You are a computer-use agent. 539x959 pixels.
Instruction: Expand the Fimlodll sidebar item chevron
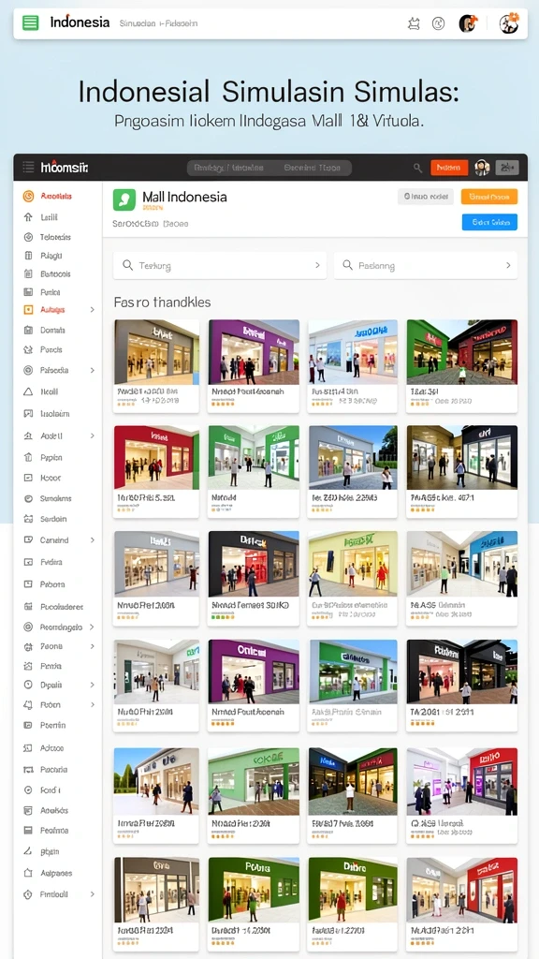click(93, 894)
